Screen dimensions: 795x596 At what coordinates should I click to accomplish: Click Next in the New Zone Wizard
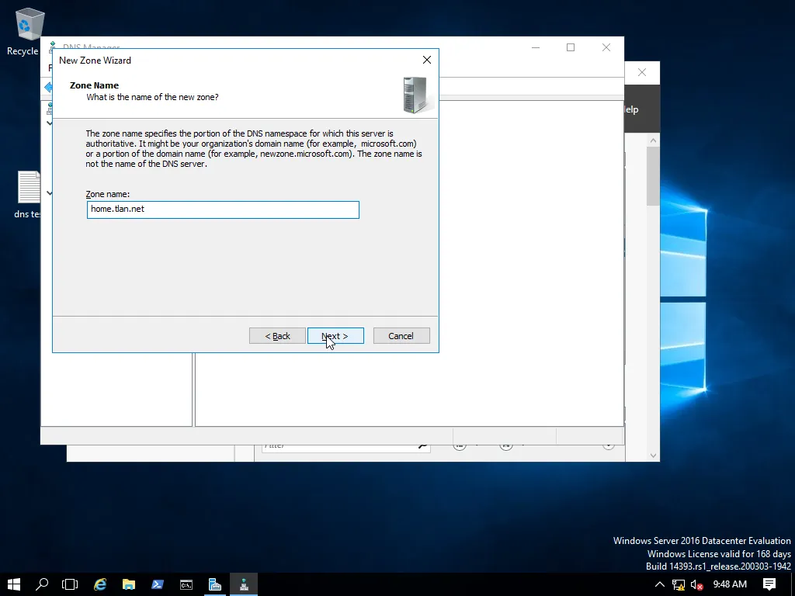pos(335,336)
